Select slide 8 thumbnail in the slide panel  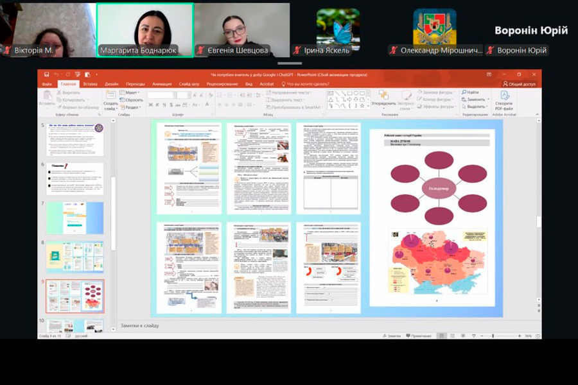pyautogui.click(x=75, y=257)
